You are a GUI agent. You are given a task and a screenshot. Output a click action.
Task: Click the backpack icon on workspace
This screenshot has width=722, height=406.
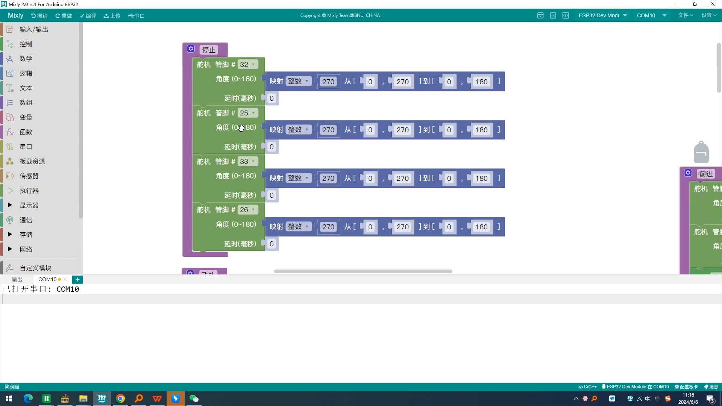click(701, 152)
